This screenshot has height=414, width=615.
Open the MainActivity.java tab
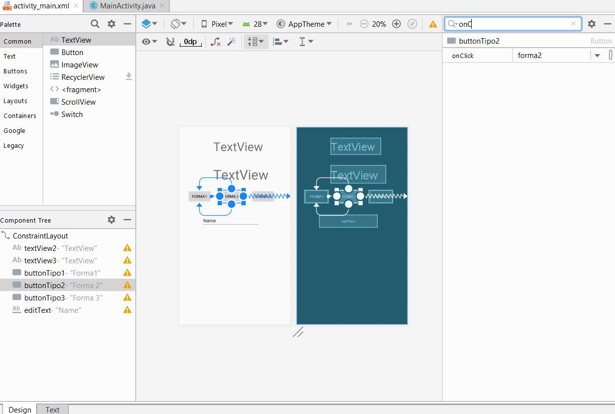coord(127,6)
